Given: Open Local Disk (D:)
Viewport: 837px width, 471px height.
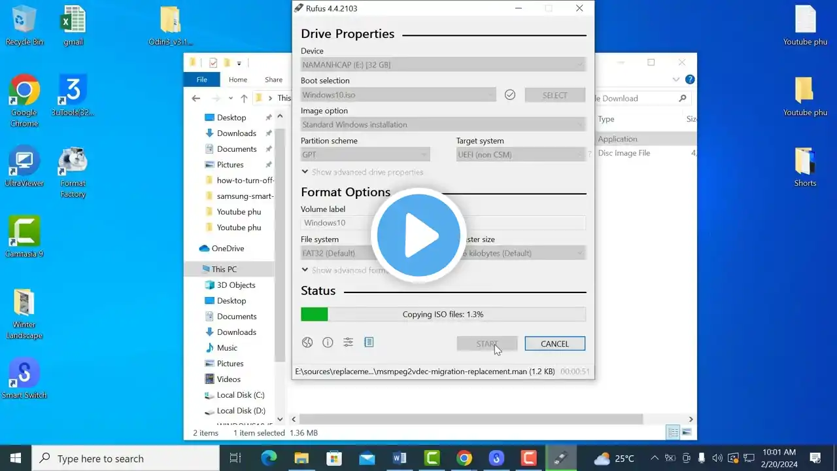Looking at the screenshot, I should click(x=241, y=411).
